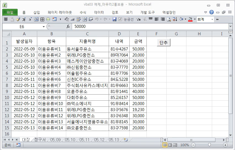Switch to Page Break Preview view button

click(x=175, y=145)
